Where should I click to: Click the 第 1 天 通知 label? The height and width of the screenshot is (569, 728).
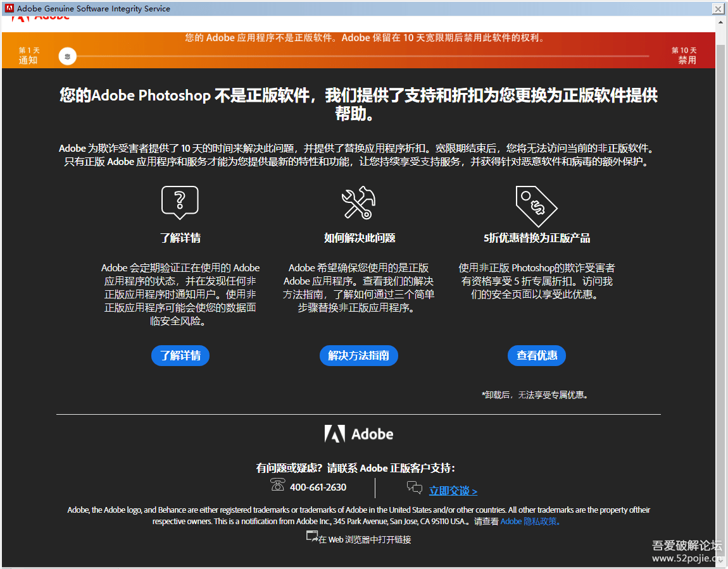(x=28, y=55)
